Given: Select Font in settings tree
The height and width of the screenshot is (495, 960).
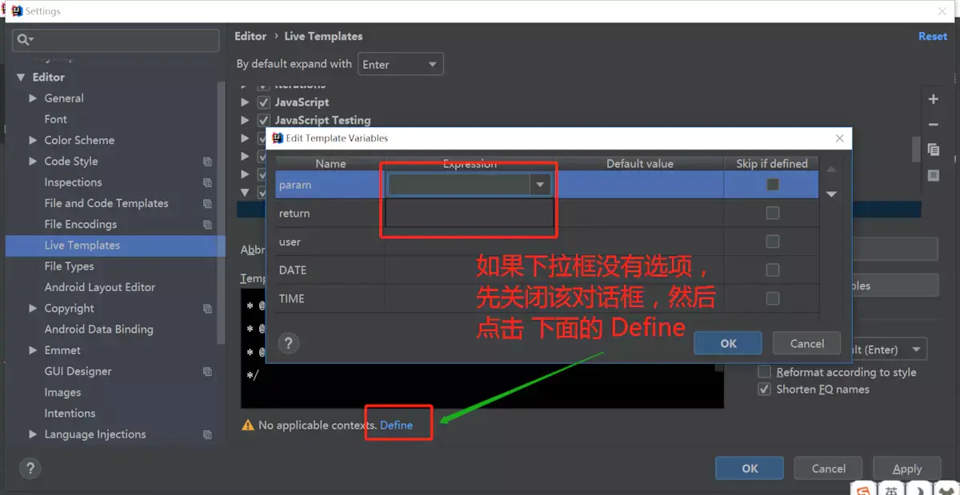Looking at the screenshot, I should tap(56, 119).
